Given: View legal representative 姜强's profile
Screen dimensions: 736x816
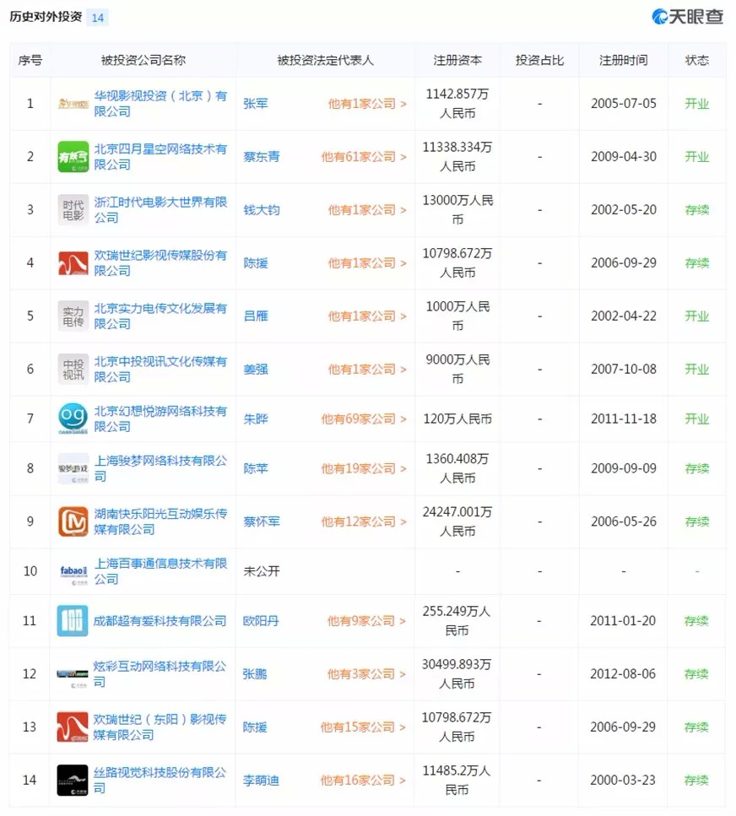Looking at the screenshot, I should tap(256, 369).
